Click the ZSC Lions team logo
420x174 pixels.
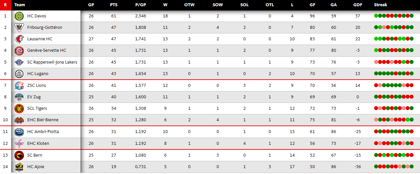point(19,86)
